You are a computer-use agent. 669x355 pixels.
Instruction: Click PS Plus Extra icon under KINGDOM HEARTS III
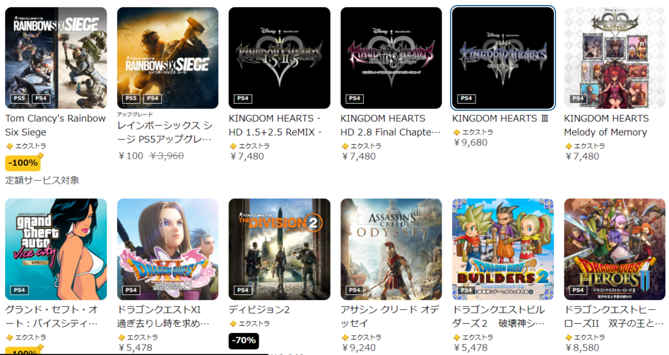[x=457, y=132]
